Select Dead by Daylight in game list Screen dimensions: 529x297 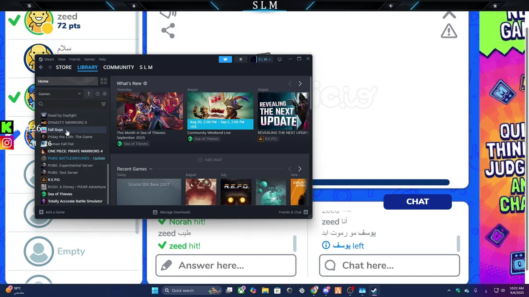[x=62, y=115]
